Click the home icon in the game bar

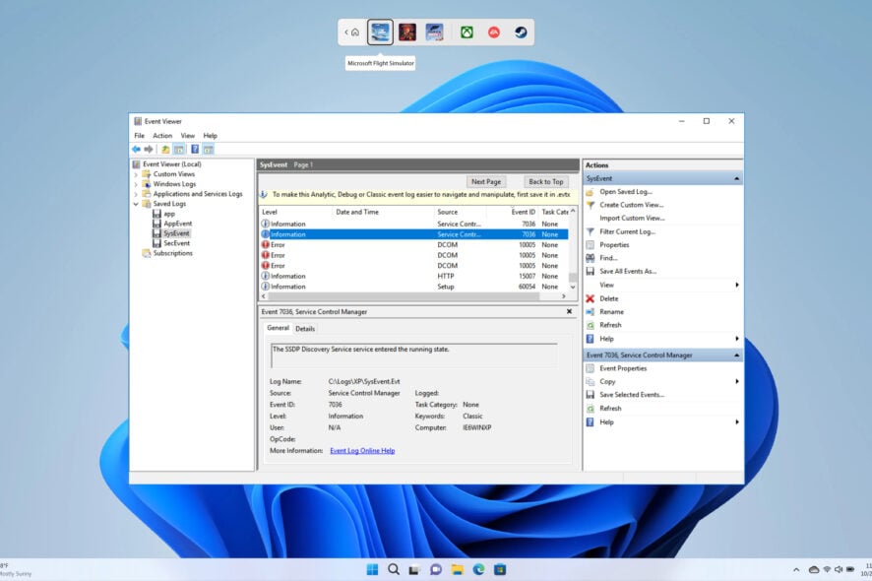[355, 32]
